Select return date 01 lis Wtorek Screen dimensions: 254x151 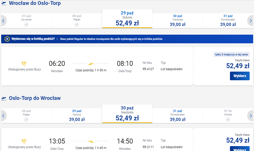(x=228, y=116)
